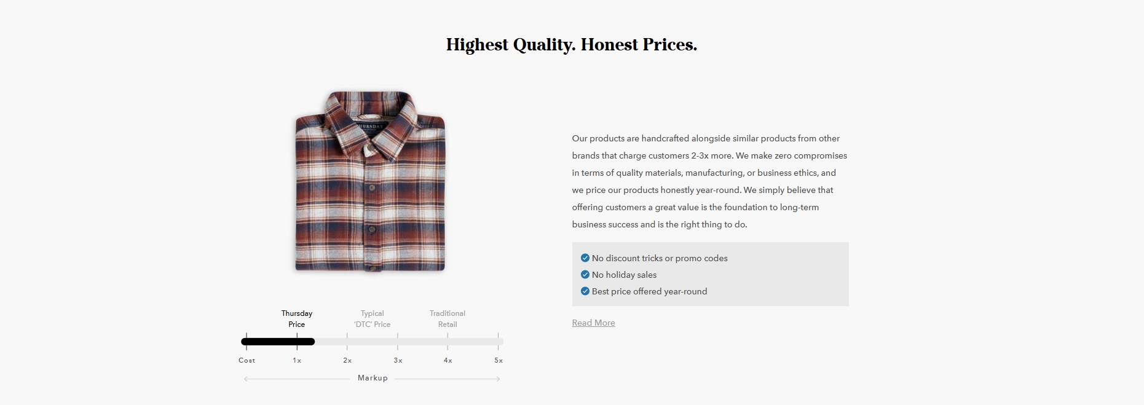Click the checkmark icon beside Best price offered
Image resolution: width=1144 pixels, height=405 pixels.
585,291
